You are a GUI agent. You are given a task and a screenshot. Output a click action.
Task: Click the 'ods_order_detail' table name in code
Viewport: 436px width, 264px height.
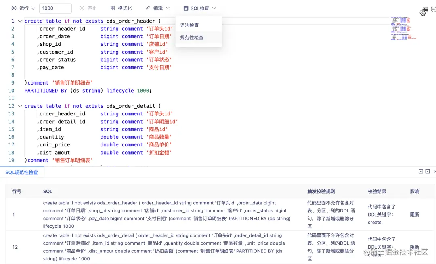[x=131, y=106]
